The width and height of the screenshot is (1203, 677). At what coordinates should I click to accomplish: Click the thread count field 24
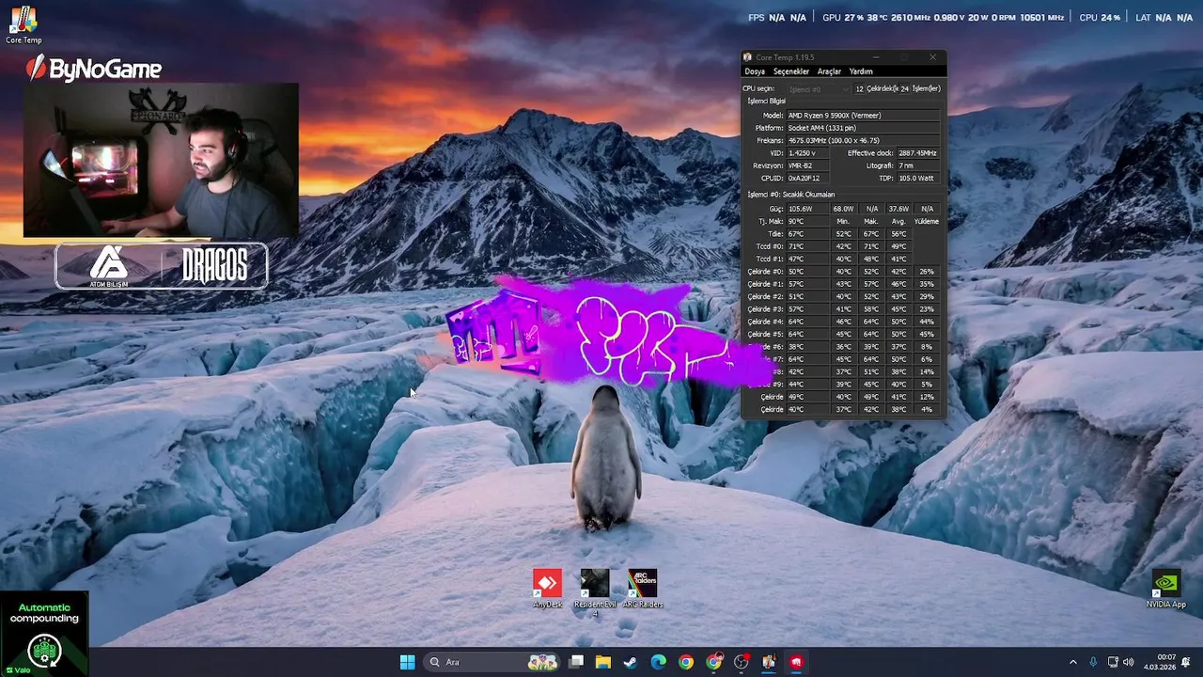coord(904,89)
